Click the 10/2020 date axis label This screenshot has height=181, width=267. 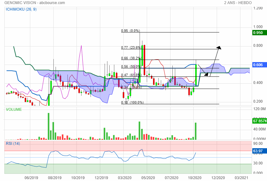(195, 178)
